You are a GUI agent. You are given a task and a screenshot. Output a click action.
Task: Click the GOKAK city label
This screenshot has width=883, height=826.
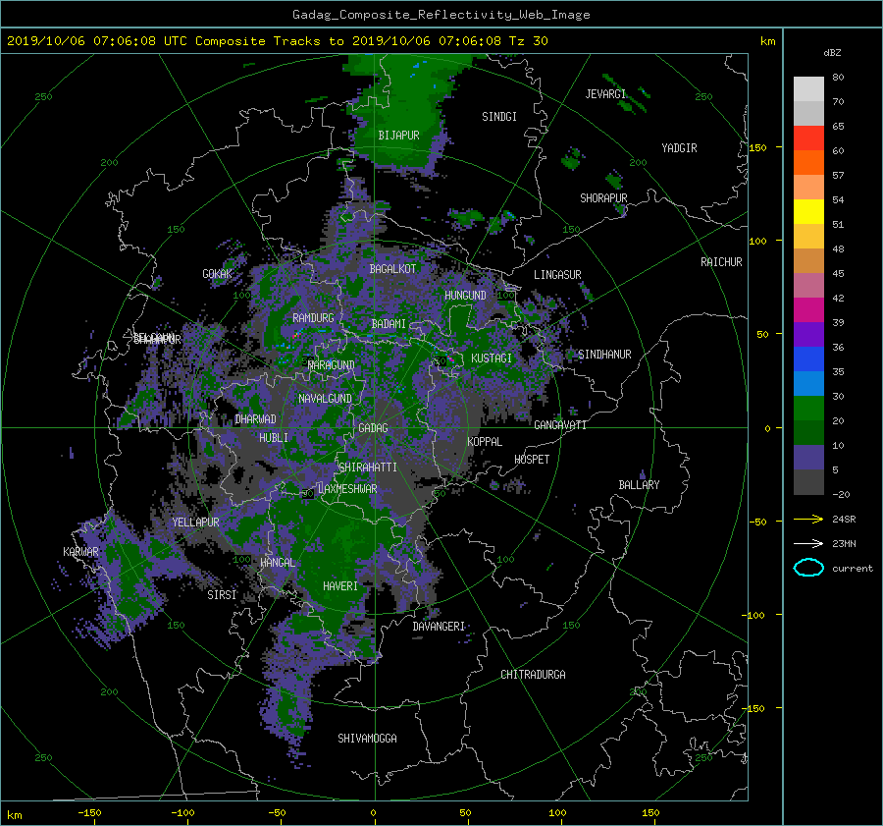click(217, 274)
